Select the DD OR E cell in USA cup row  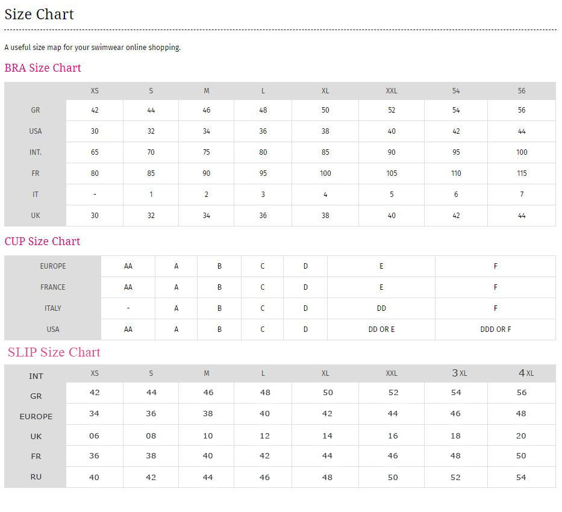click(381, 329)
